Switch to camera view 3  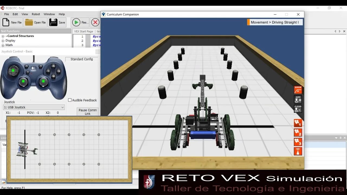298,142
